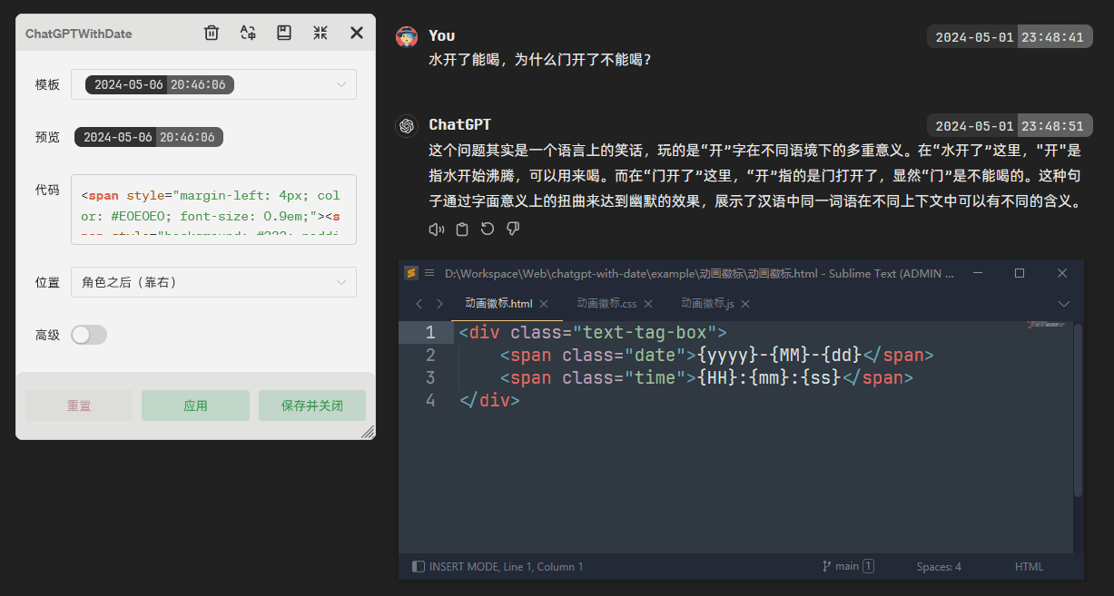The image size is (1114, 596).
Task: Click the read aloud speaker icon under ChatGPT reply
Action: point(437,229)
